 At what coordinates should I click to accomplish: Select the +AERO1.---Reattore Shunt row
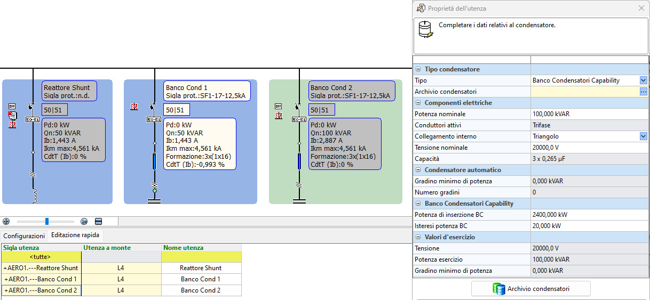41,268
